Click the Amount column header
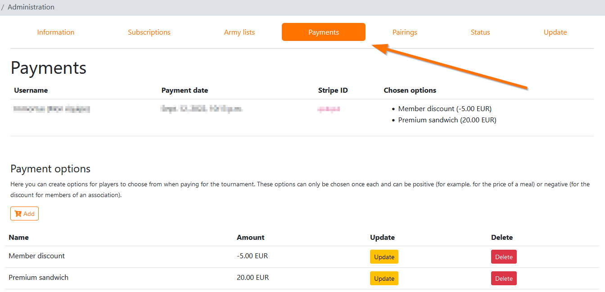Viewport: 605px width, 292px height. click(251, 238)
